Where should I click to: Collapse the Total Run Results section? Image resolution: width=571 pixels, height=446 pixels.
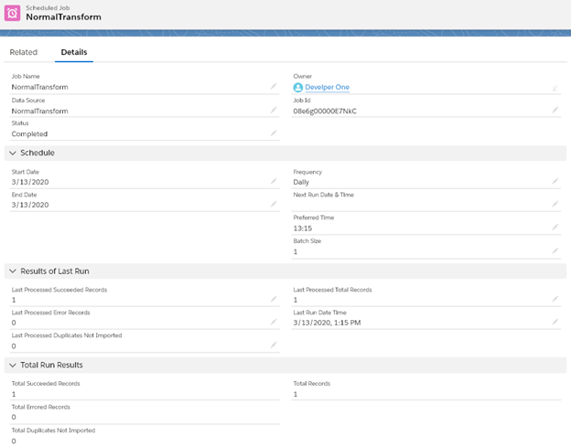pos(13,366)
